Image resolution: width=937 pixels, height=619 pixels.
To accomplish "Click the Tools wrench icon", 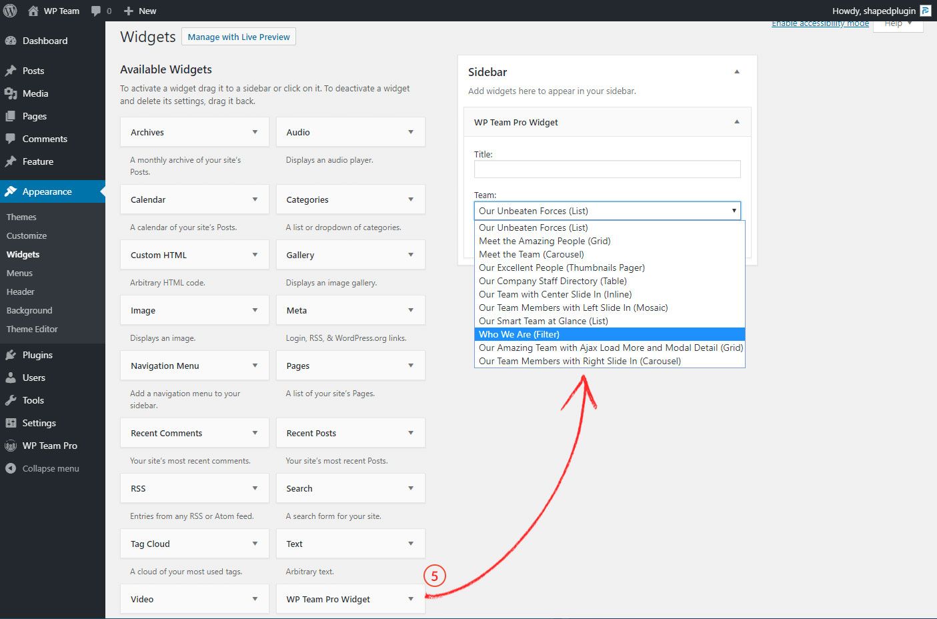I will 11,400.
